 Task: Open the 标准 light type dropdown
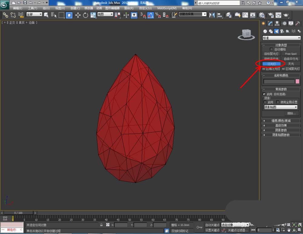[281, 38]
